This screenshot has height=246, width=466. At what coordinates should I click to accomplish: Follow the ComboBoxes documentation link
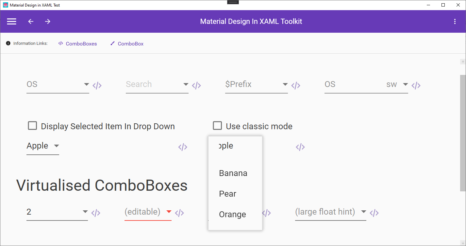tap(81, 44)
